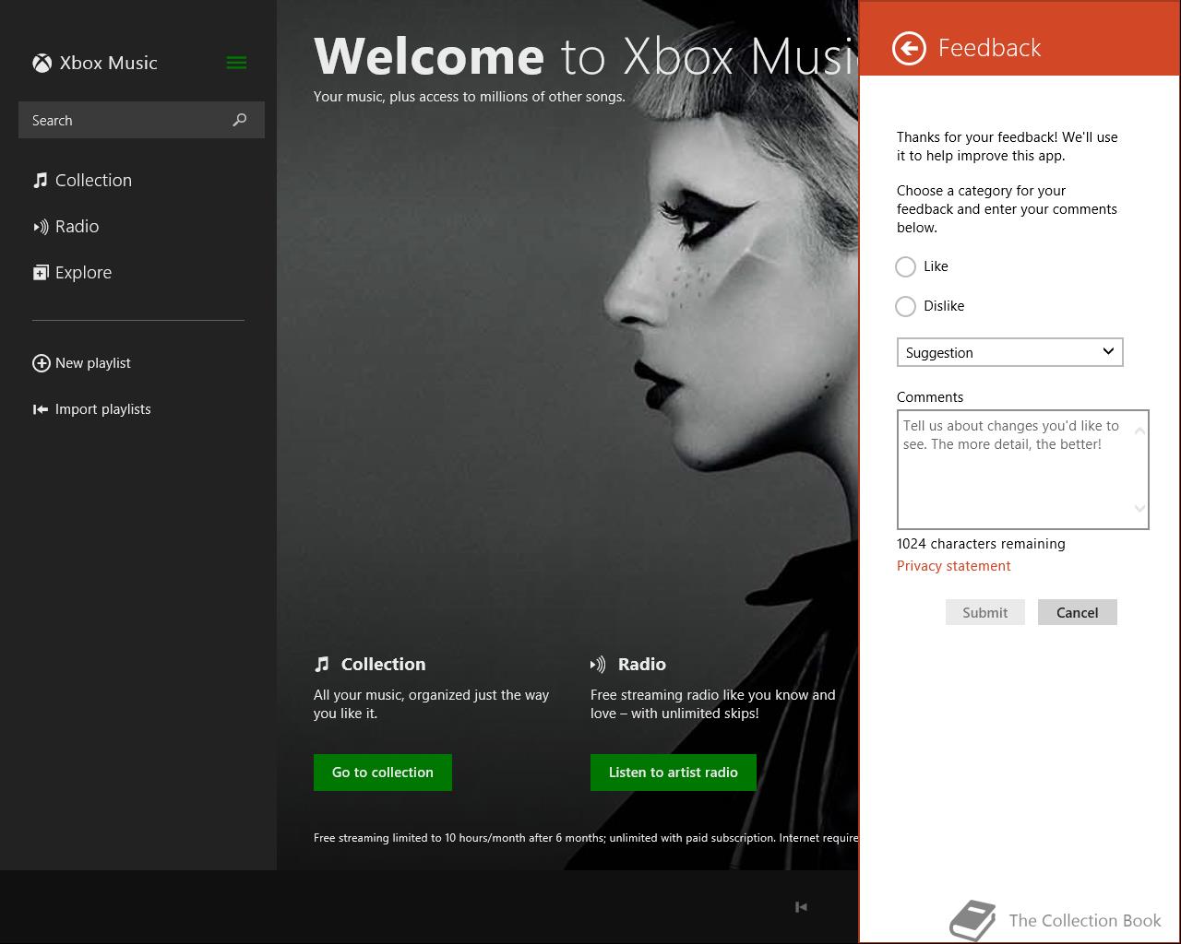Select the Dislike radio button
Image resolution: width=1181 pixels, height=944 pixels.
click(x=906, y=306)
